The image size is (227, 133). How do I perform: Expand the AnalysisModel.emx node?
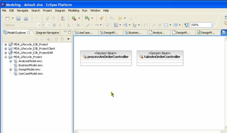pos(11,61)
